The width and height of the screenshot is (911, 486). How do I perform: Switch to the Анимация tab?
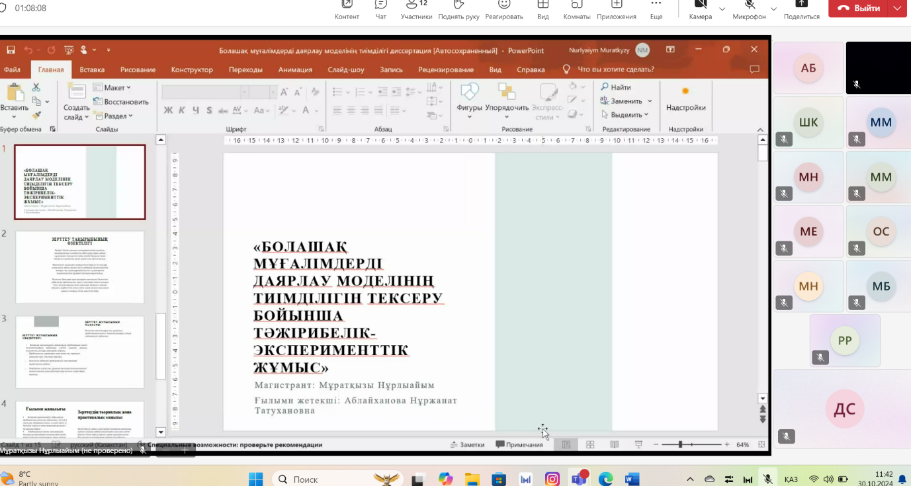(x=295, y=69)
